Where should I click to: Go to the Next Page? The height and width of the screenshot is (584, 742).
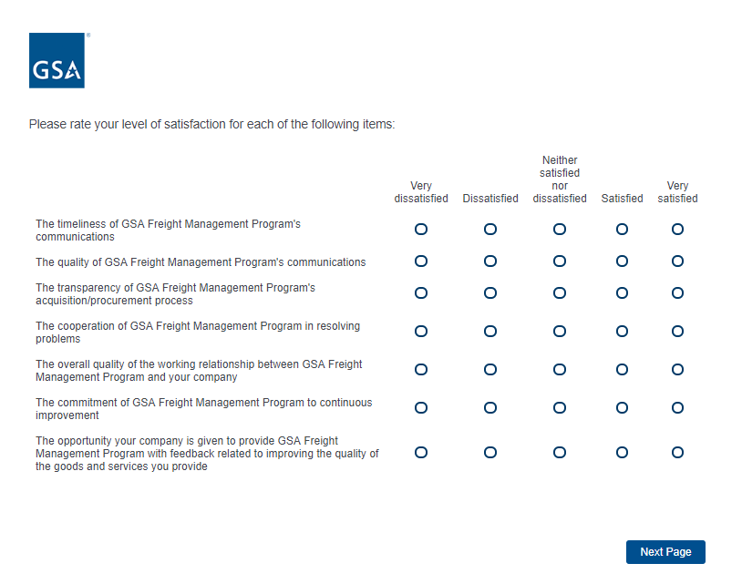tap(665, 552)
